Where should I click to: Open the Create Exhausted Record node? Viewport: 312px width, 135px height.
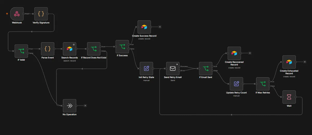coord(289,62)
